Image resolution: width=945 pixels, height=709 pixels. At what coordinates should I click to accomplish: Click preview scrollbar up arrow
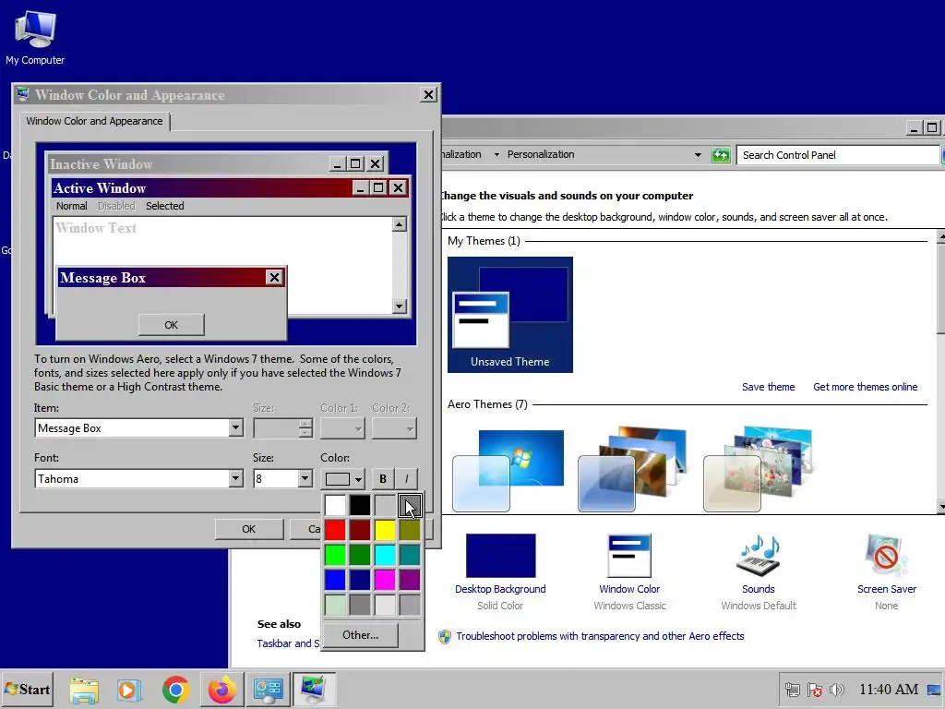coord(399,224)
